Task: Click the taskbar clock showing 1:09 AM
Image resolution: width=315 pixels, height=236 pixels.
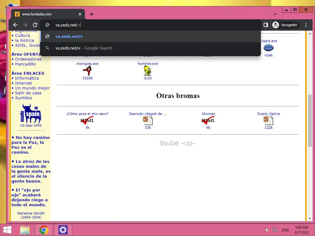Action: coord(301,230)
